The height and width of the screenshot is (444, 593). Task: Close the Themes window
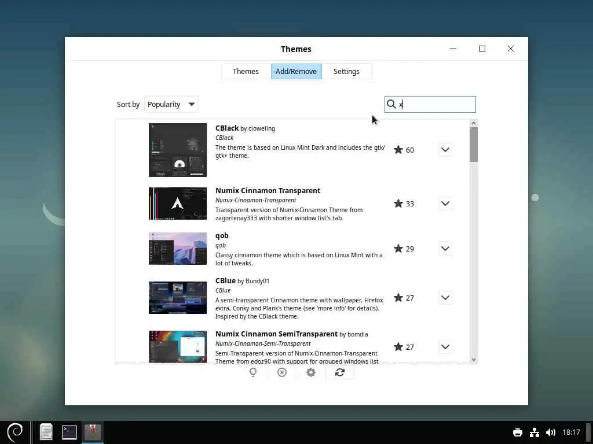coord(511,49)
